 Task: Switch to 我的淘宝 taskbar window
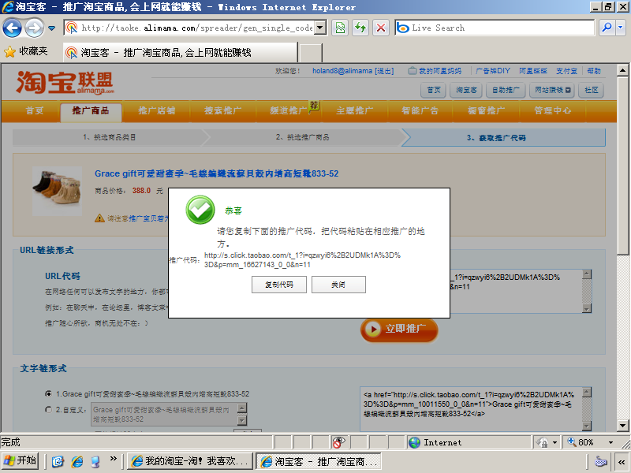click(x=189, y=461)
